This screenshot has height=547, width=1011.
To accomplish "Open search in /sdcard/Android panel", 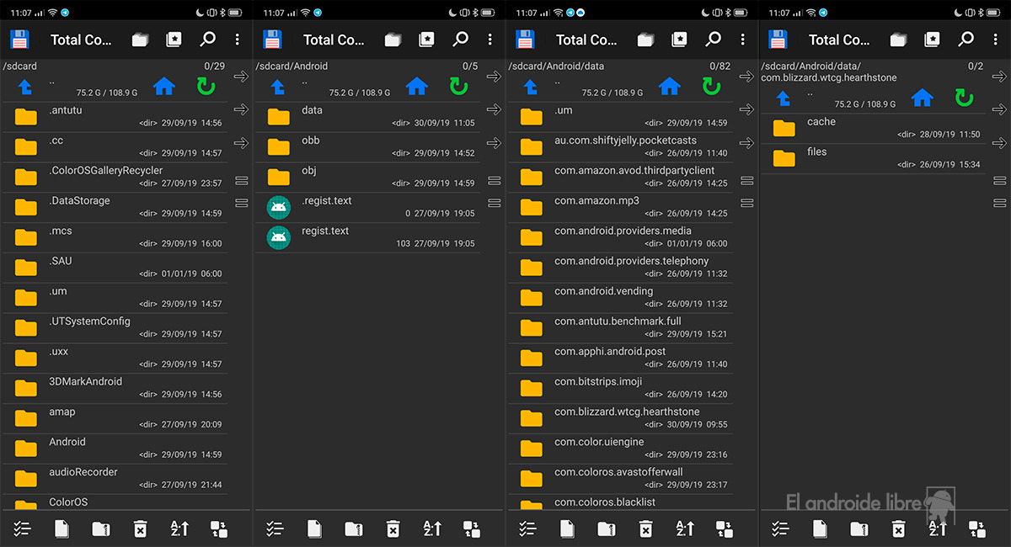I will [x=460, y=40].
